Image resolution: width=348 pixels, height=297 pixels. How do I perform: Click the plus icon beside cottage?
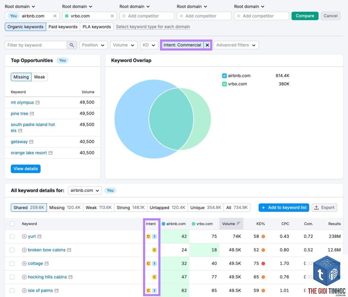point(24,263)
